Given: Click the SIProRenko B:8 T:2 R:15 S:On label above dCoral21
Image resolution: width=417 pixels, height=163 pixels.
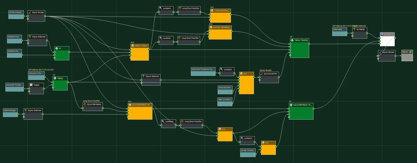Looking at the screenshot, I should coord(41,70).
